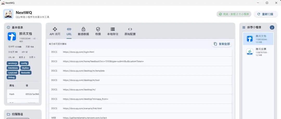Click the API 12 statistic
The image size is (281, 119).
pyautogui.click(x=24, y=52)
